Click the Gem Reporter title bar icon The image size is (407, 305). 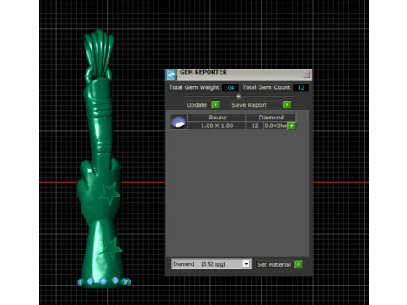171,75
